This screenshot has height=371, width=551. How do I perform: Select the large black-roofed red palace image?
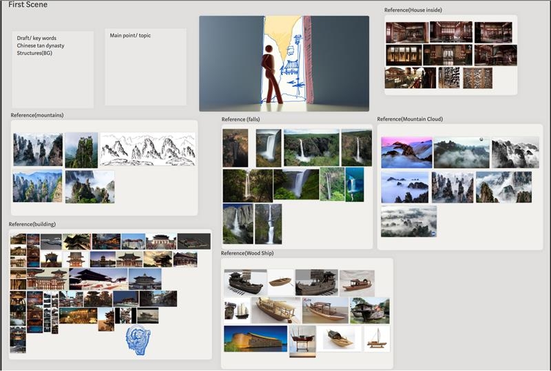click(98, 279)
